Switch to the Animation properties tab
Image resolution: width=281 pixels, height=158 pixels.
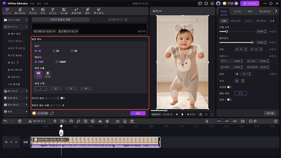tap(265, 11)
